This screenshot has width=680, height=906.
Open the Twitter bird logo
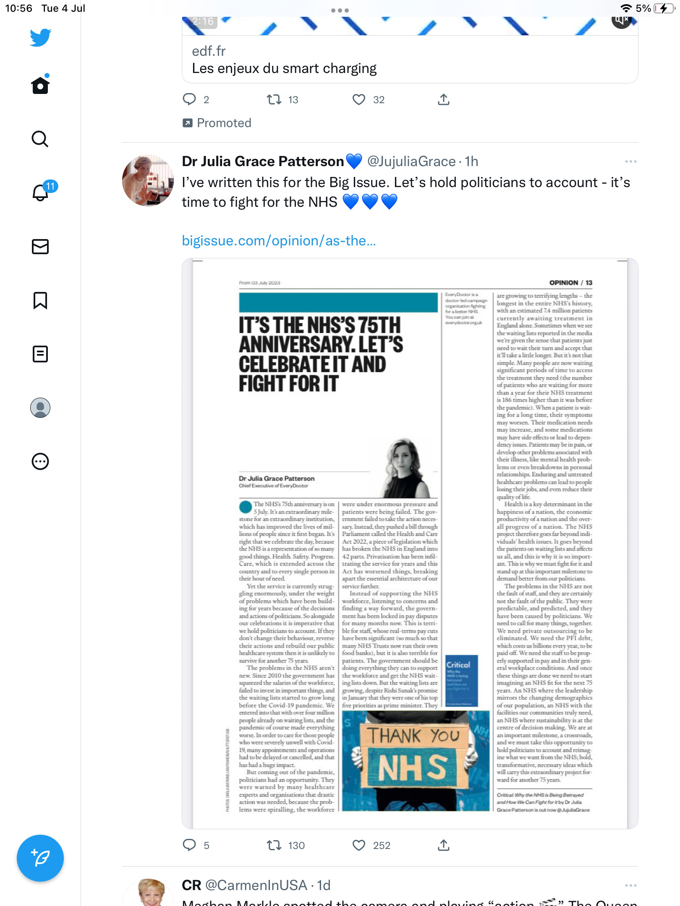click(40, 38)
